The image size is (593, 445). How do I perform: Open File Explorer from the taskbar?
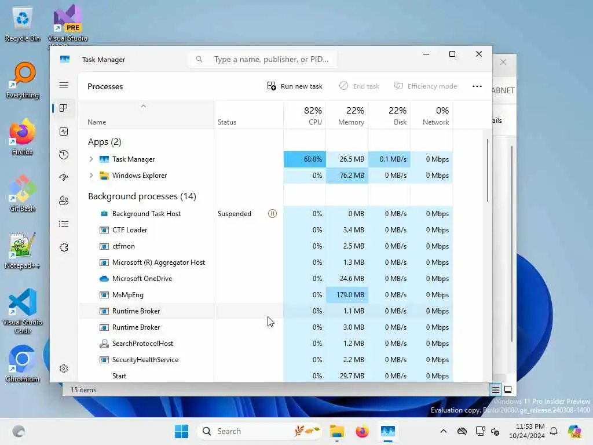[x=336, y=431]
